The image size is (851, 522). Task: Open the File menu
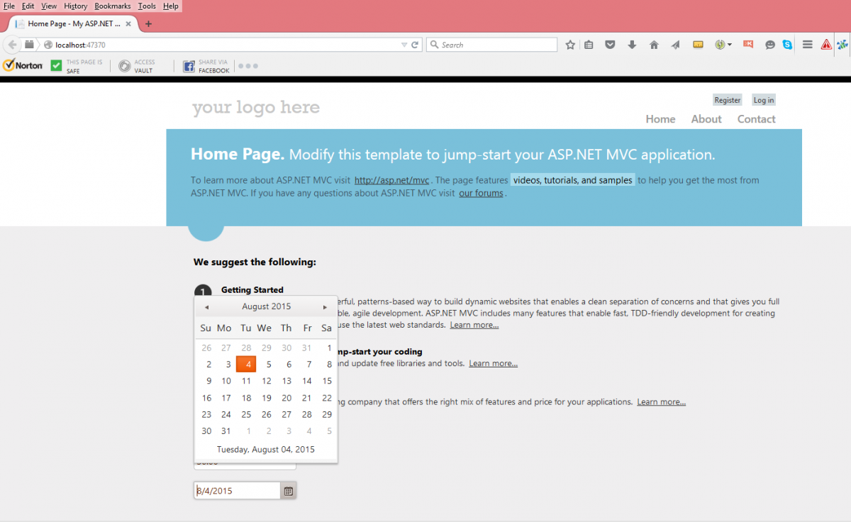click(x=9, y=6)
